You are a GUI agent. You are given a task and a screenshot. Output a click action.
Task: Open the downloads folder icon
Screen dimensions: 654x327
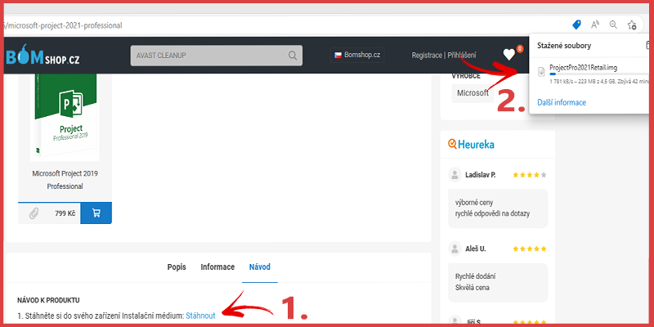click(647, 45)
